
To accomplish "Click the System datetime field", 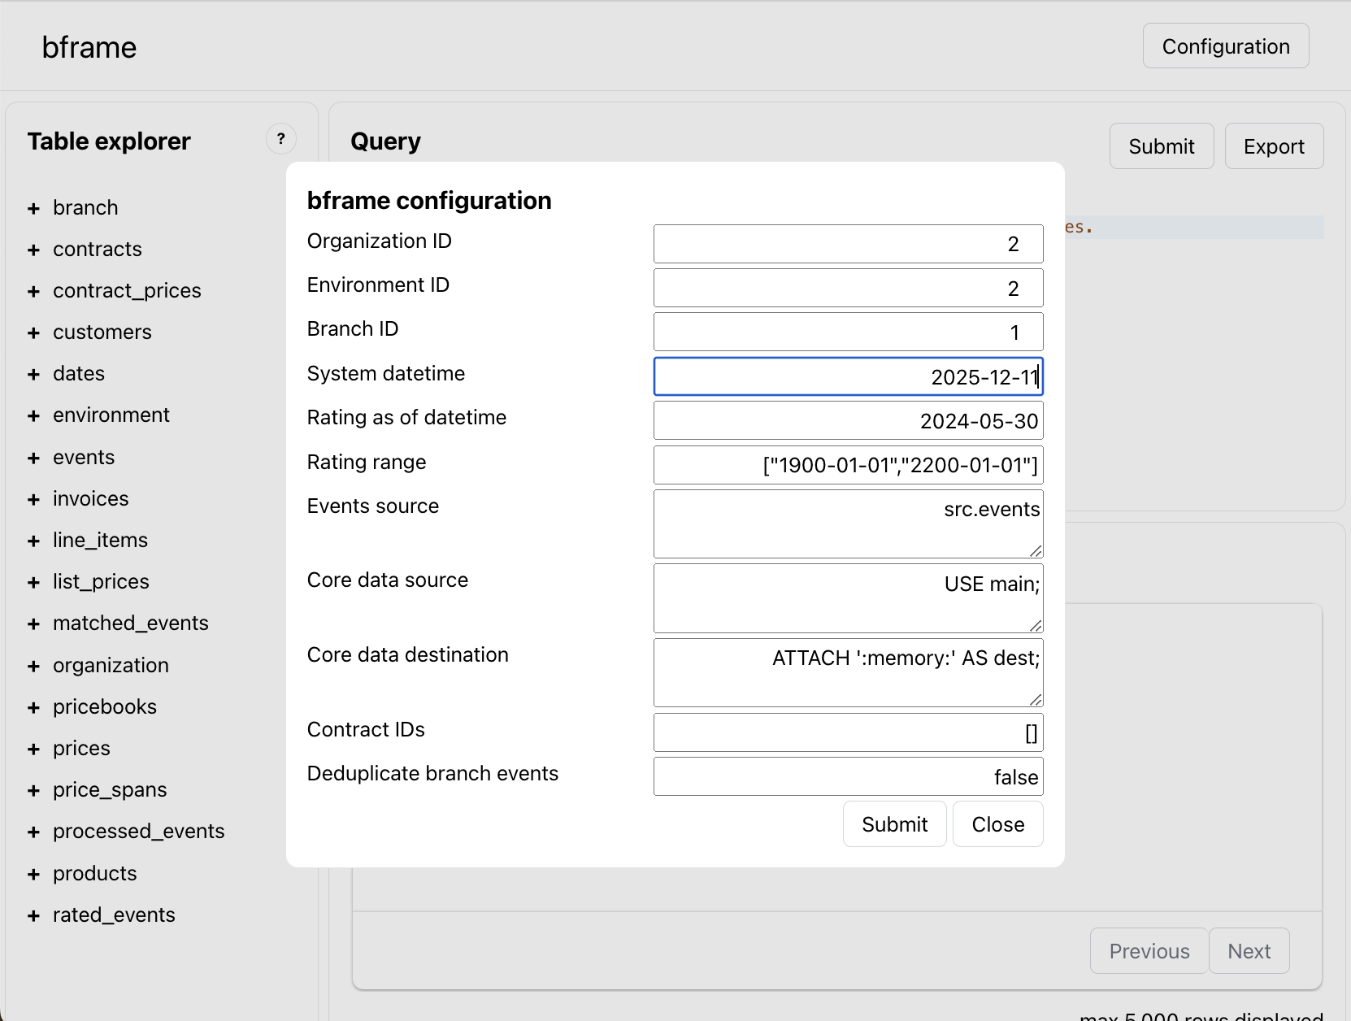I will coord(848,376).
